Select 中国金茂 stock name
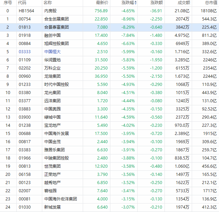This screenshot has width=219, height=212. (52, 141)
